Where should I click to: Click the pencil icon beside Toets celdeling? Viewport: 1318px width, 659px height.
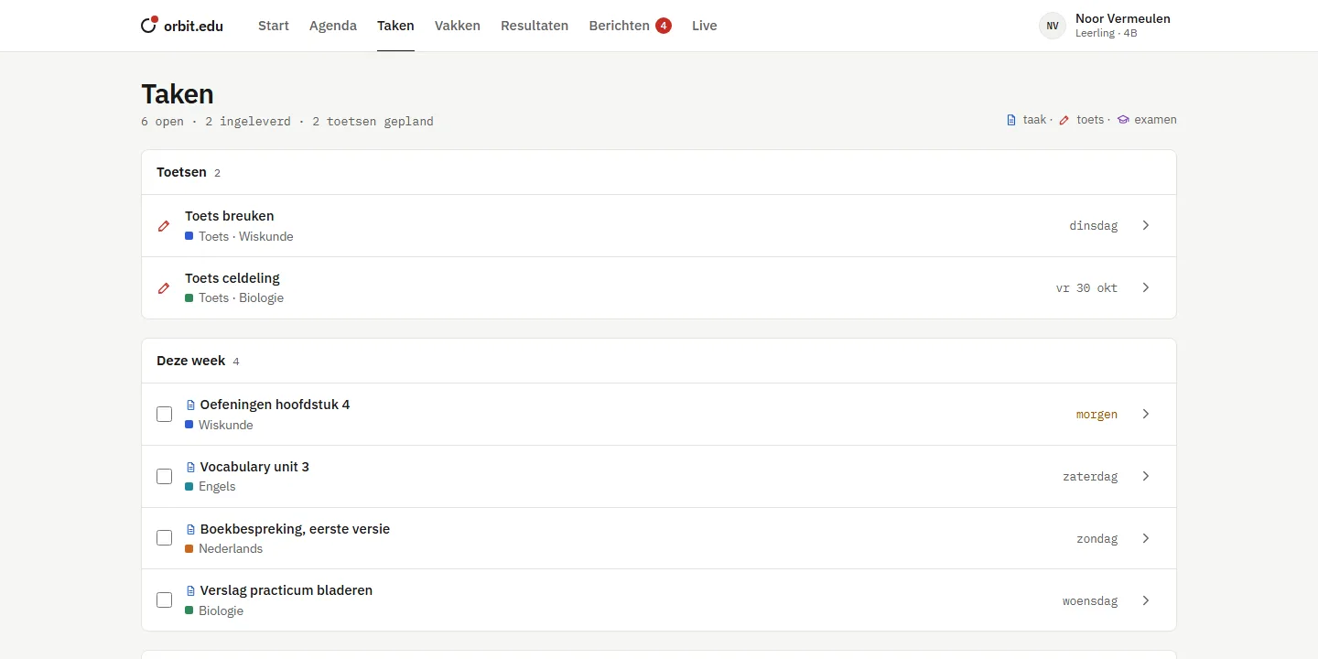pos(164,287)
